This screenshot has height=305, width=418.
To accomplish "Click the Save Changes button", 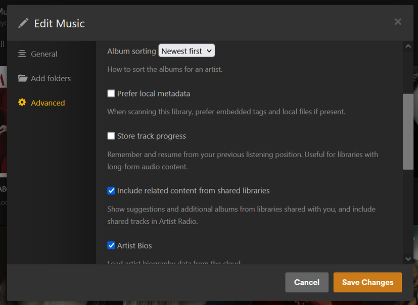I will click(367, 282).
